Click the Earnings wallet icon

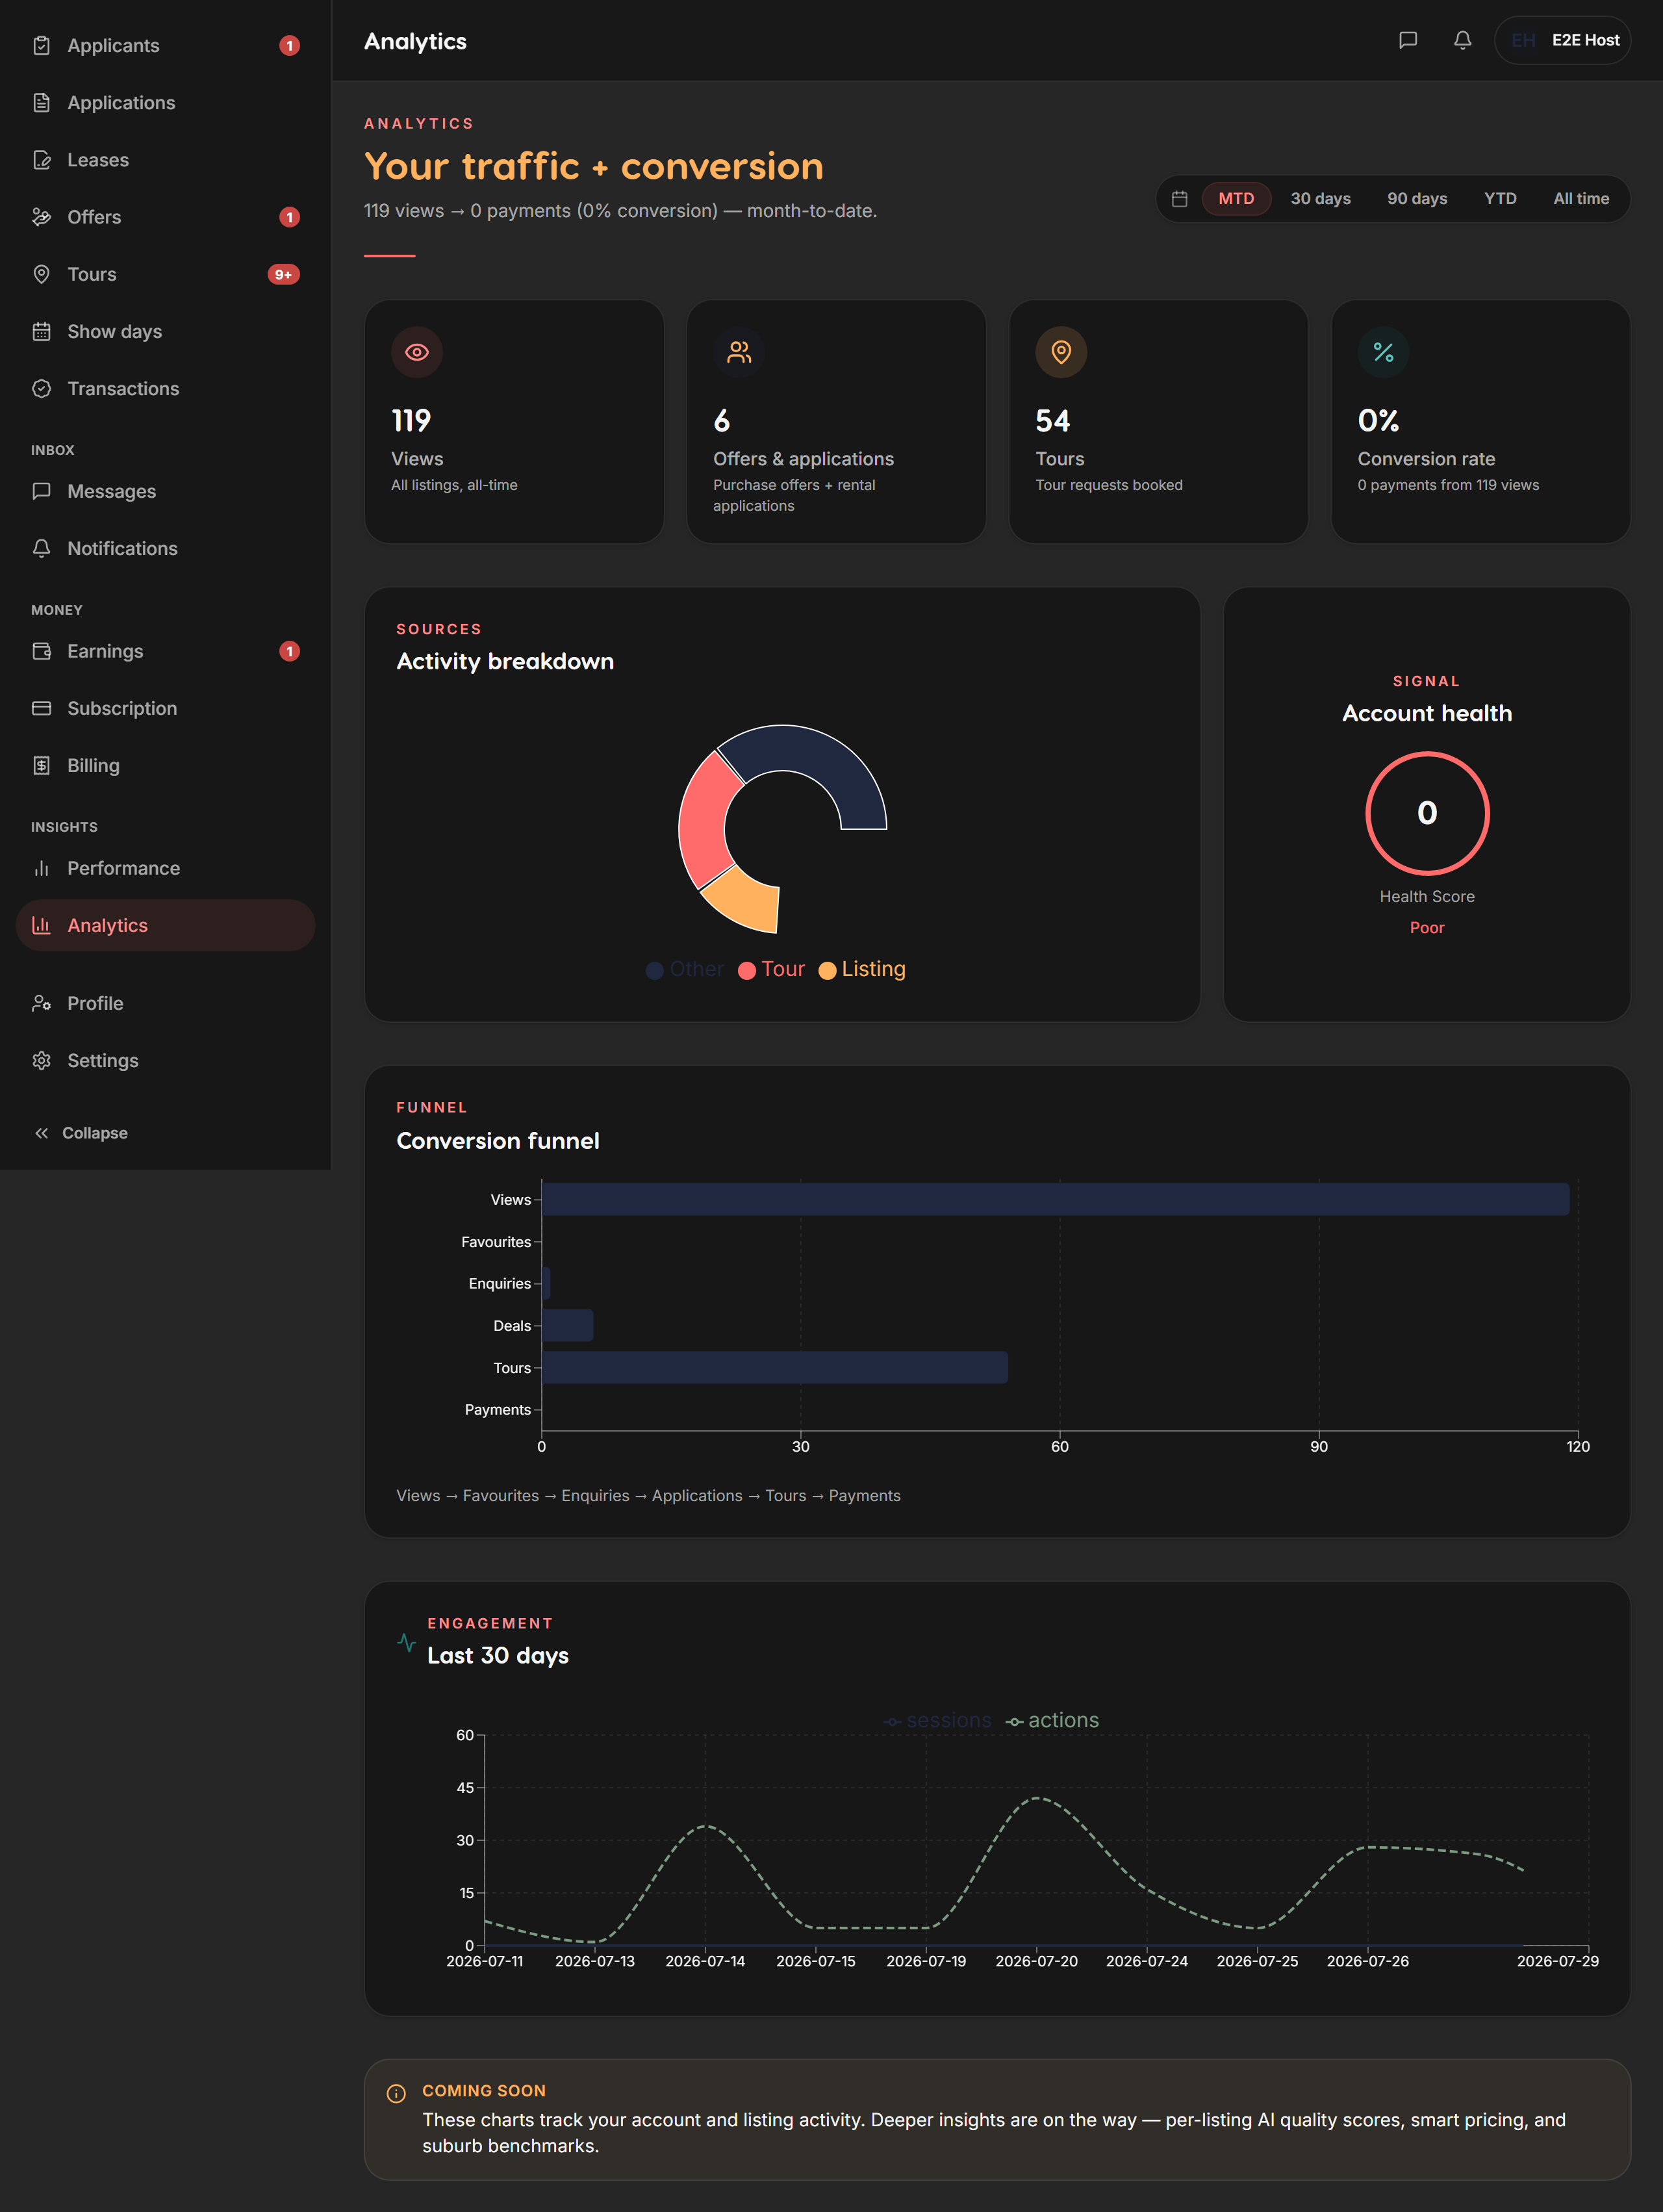41,651
